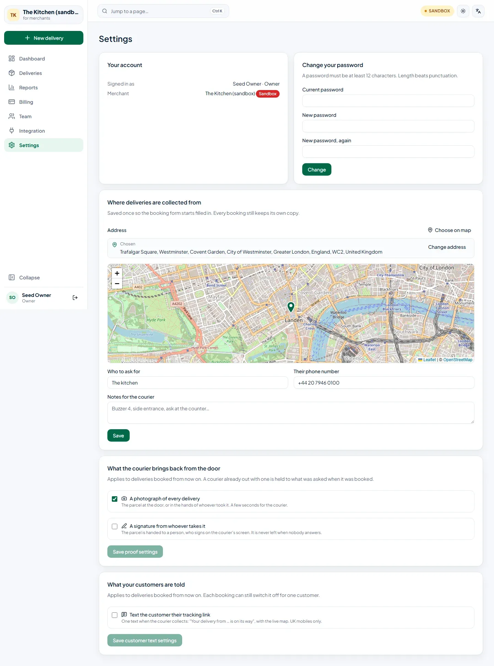Click Choose on map
The image size is (494, 666).
[449, 230]
